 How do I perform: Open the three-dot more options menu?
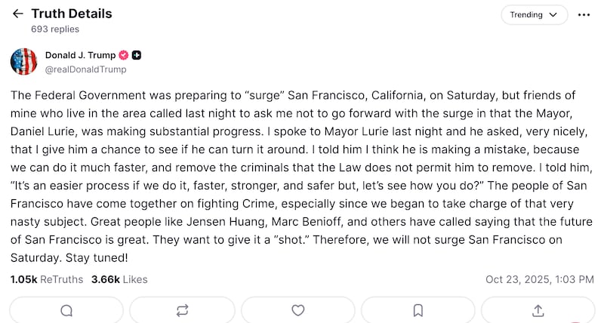(584, 14)
